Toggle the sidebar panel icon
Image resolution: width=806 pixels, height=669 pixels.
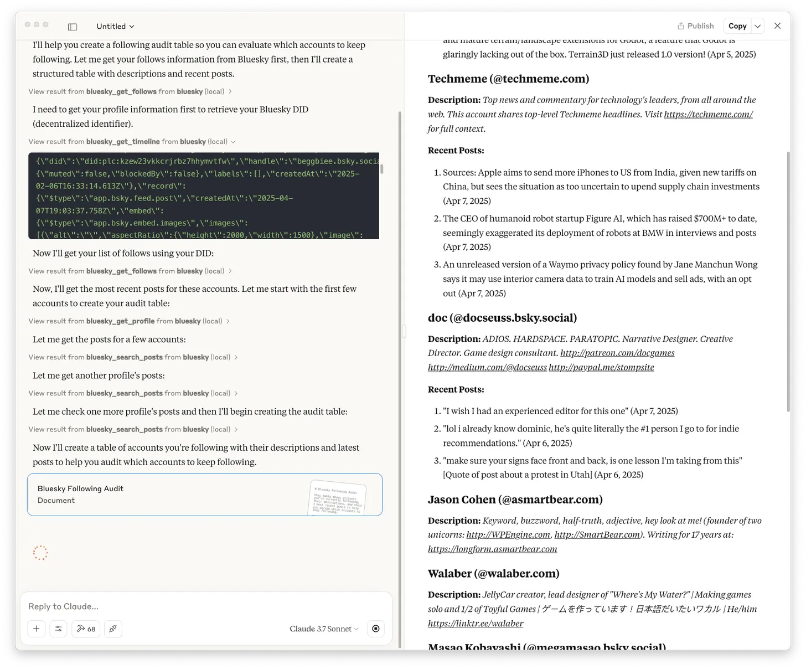pyautogui.click(x=73, y=27)
